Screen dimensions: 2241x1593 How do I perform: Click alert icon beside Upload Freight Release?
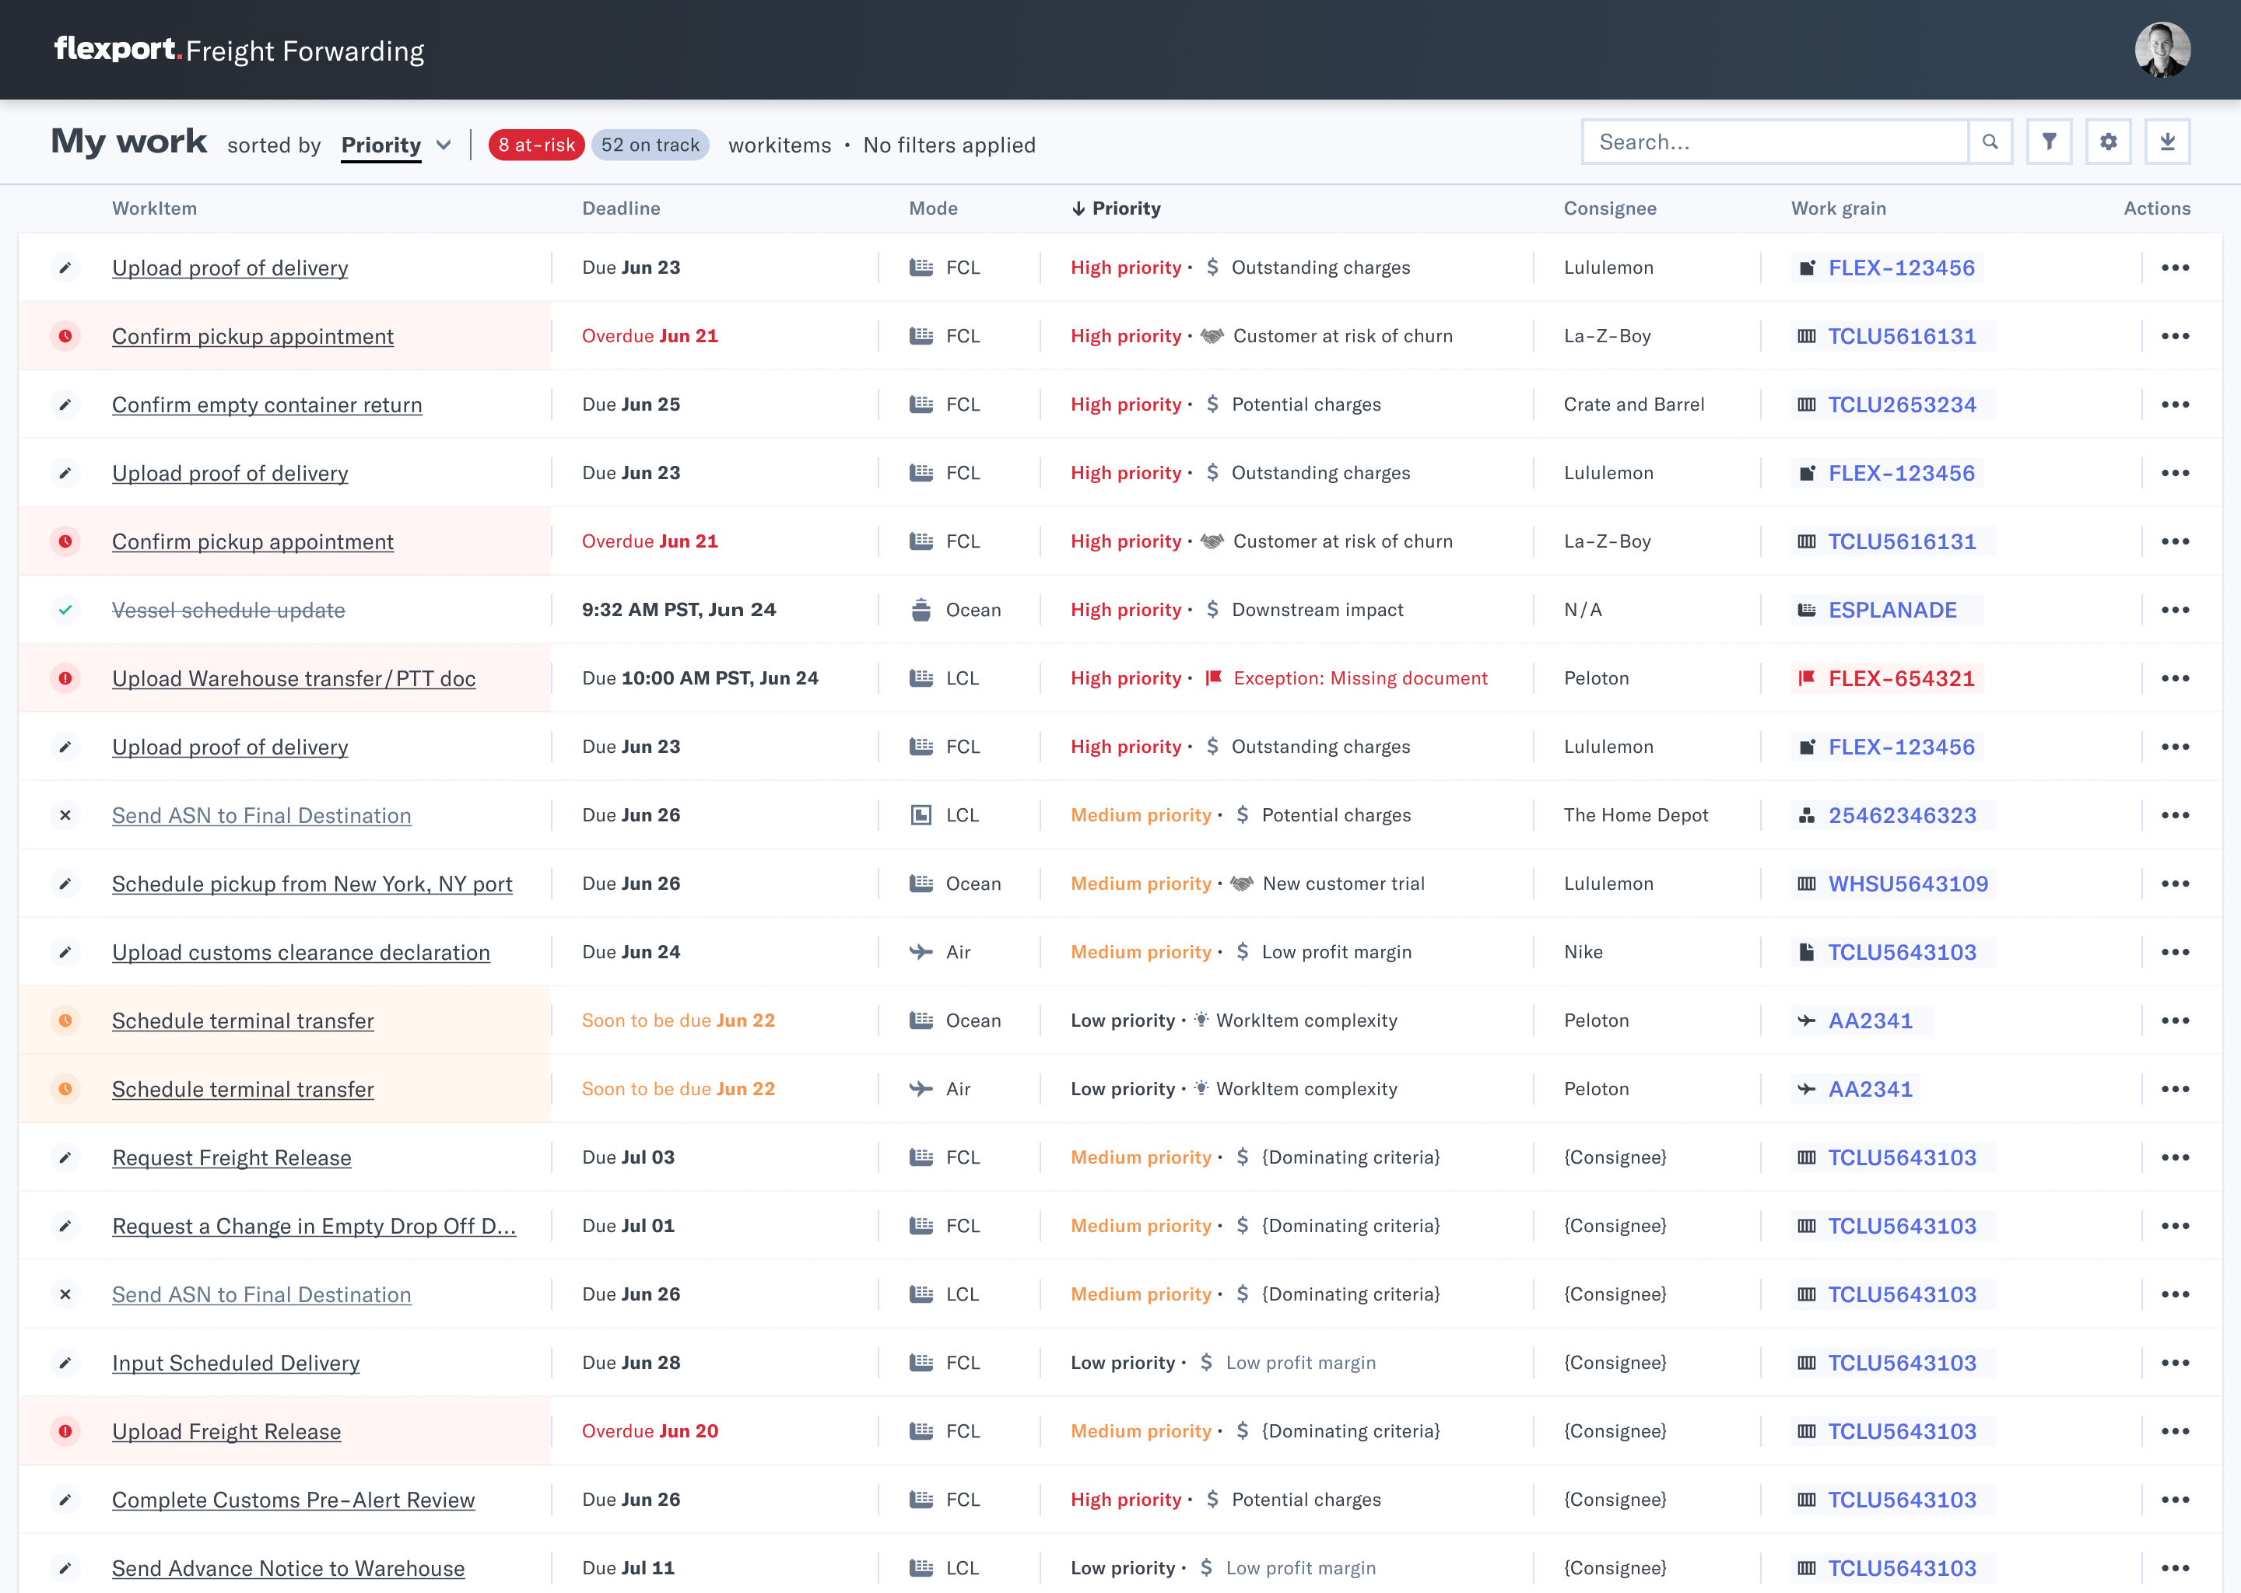[65, 1431]
